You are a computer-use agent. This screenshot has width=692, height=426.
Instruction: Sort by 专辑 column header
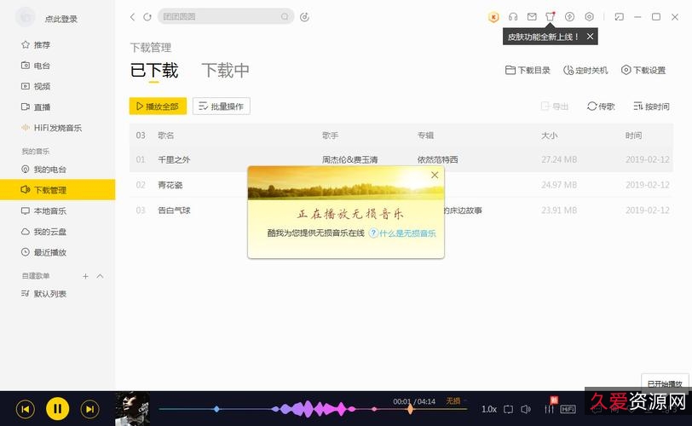[x=425, y=135]
